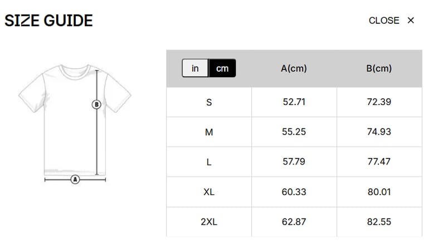Select the XL size row

point(209,192)
